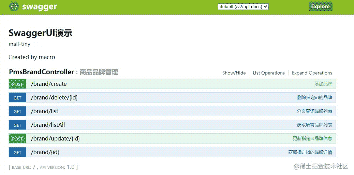Viewport: 354px width, 175px height.
Task: Expand the /brand/create endpoint path
Action: coord(49,84)
